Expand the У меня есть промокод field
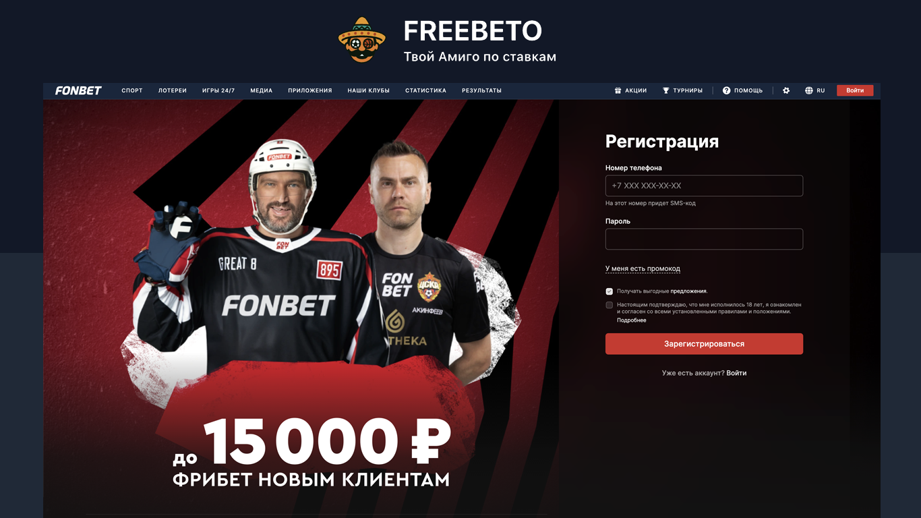This screenshot has height=518, width=921. [x=643, y=268]
